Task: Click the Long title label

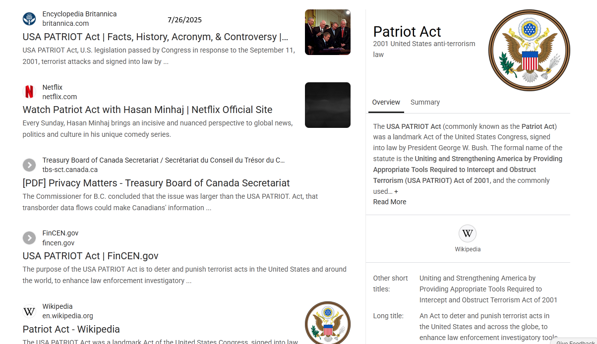Action: point(388,316)
